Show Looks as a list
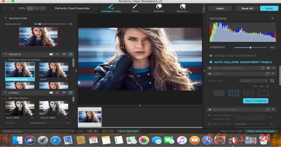 [x=57, y=93]
